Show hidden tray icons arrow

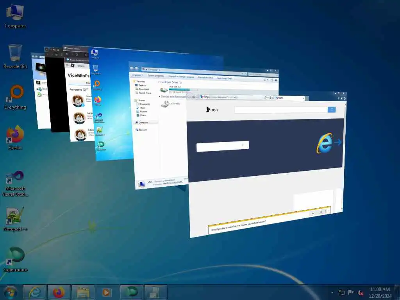332,293
